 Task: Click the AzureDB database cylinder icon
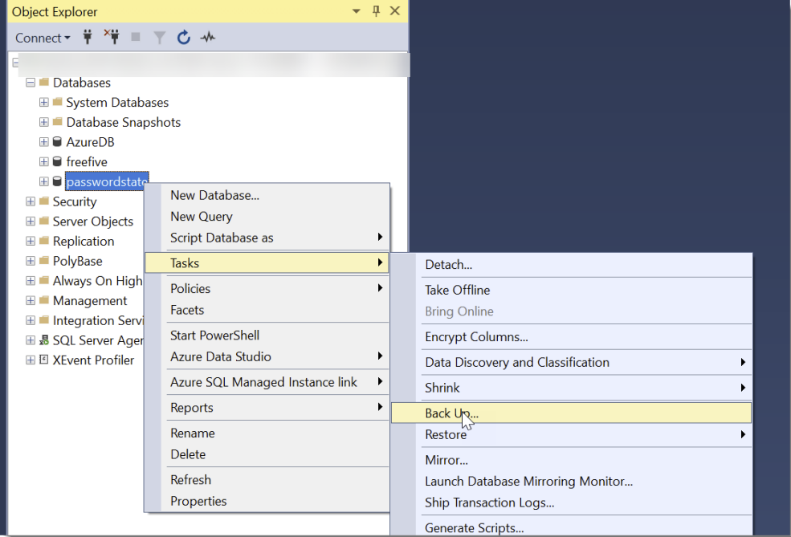(57, 142)
